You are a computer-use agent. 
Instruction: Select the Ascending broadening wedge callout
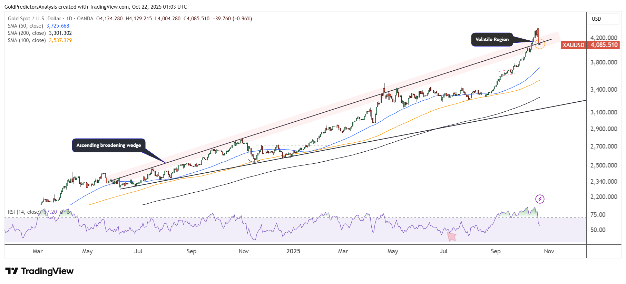point(108,145)
